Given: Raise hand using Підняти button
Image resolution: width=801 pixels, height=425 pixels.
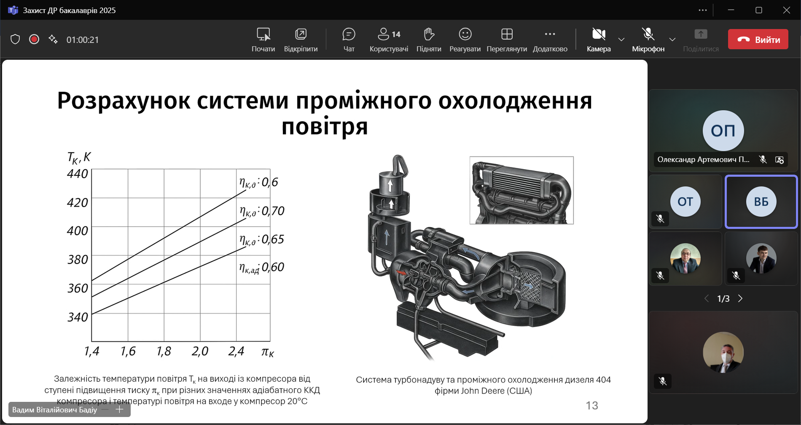Looking at the screenshot, I should (429, 40).
